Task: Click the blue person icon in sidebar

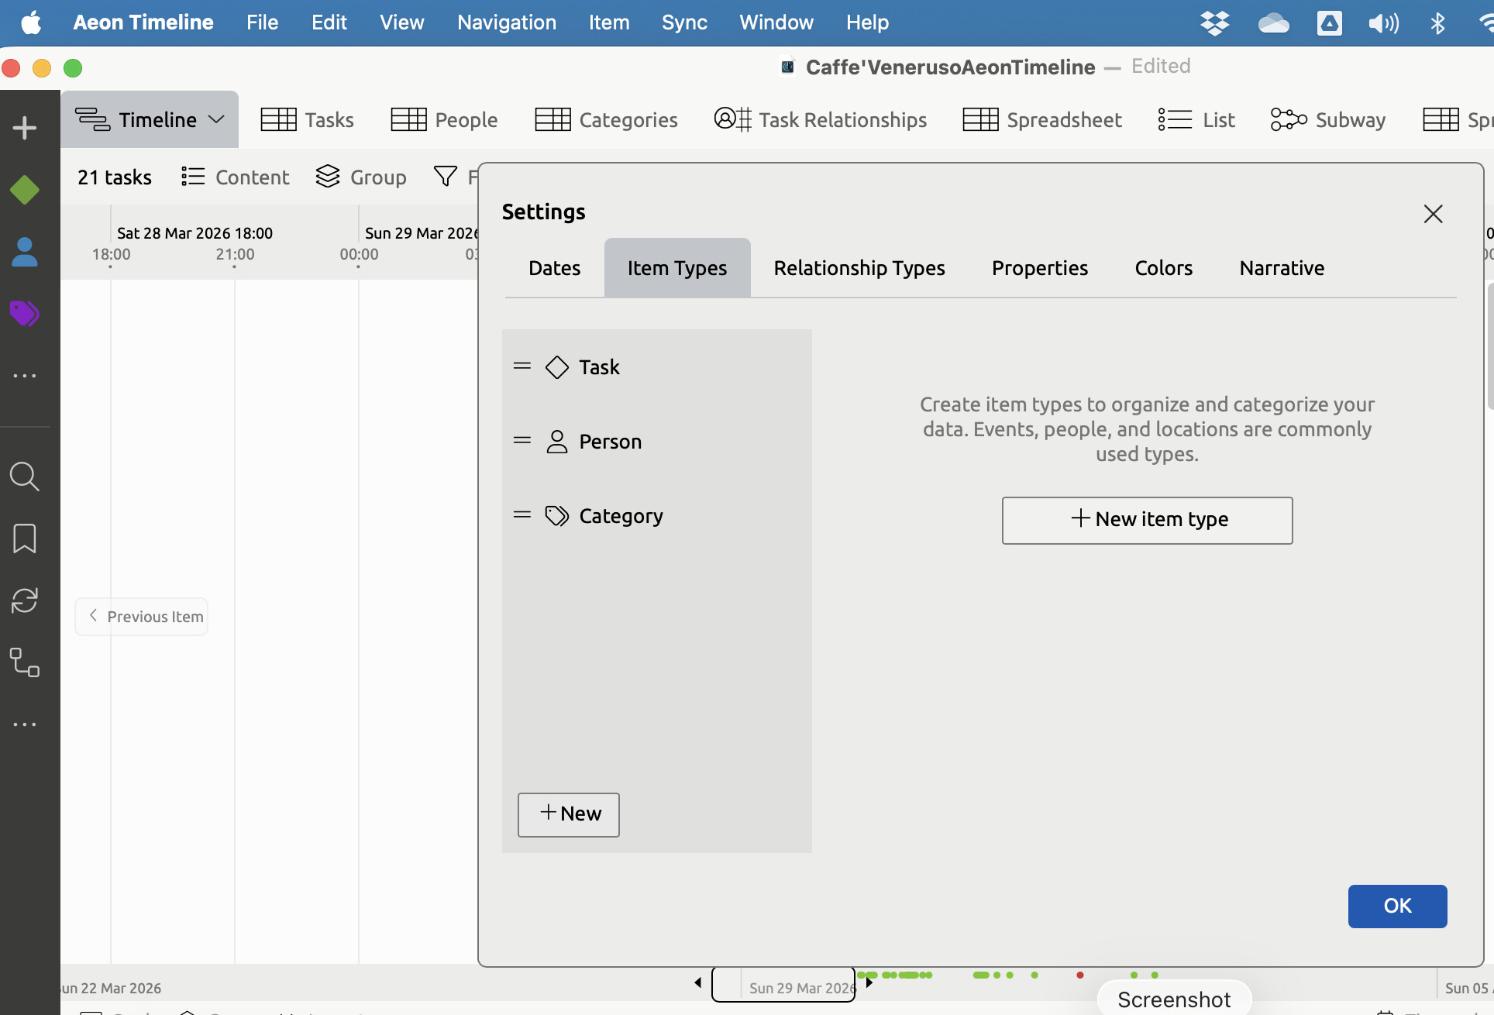Action: (x=25, y=252)
